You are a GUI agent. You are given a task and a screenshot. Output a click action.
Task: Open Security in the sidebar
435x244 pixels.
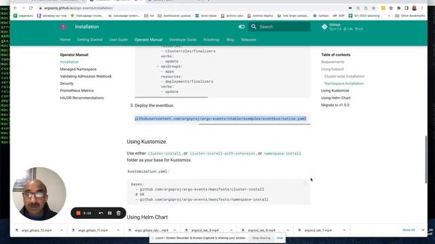pyautogui.click(x=67, y=83)
